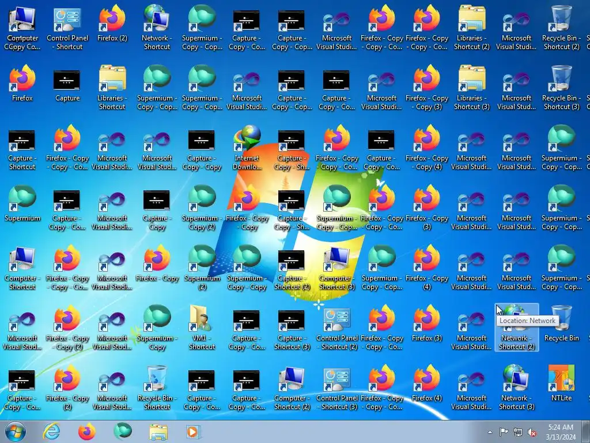Viewport: 590px width, 443px height.
Task: Select the NTLite desktop icon
Action: 561,384
